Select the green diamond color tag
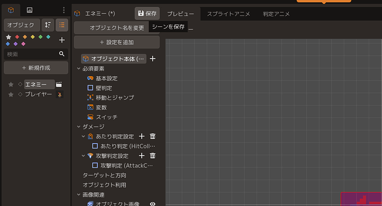Image resolution: width=382 pixels, height=206 pixels. (x=40, y=37)
